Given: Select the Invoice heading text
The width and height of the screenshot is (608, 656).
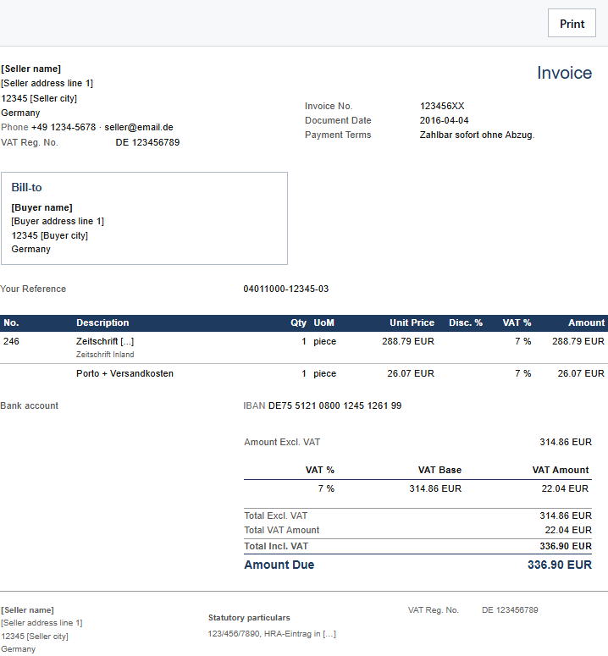Looking at the screenshot, I should pyautogui.click(x=564, y=73).
